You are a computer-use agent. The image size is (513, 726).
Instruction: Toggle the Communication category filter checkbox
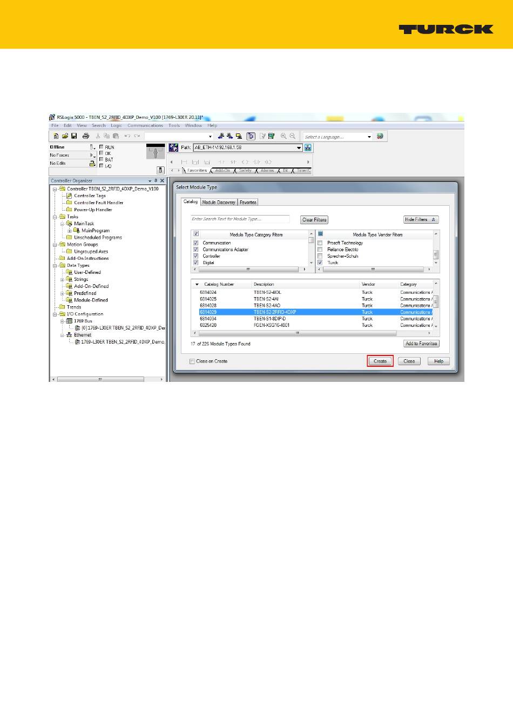tap(196, 243)
